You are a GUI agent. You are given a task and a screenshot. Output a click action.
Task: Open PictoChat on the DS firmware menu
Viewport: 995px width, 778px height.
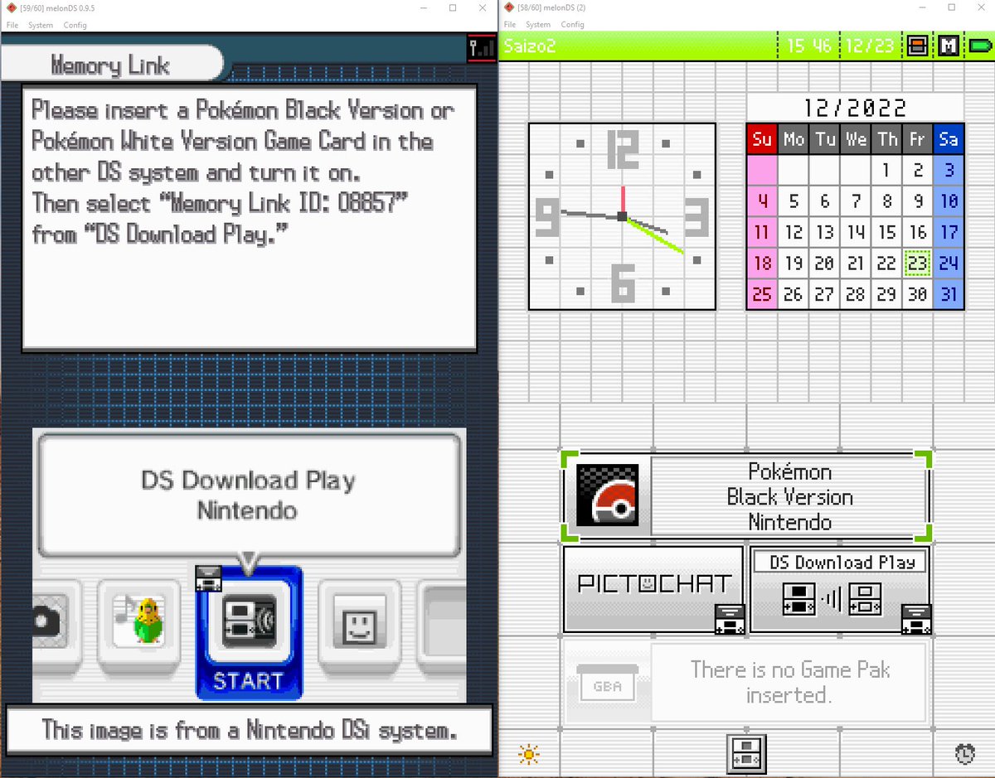tap(653, 589)
